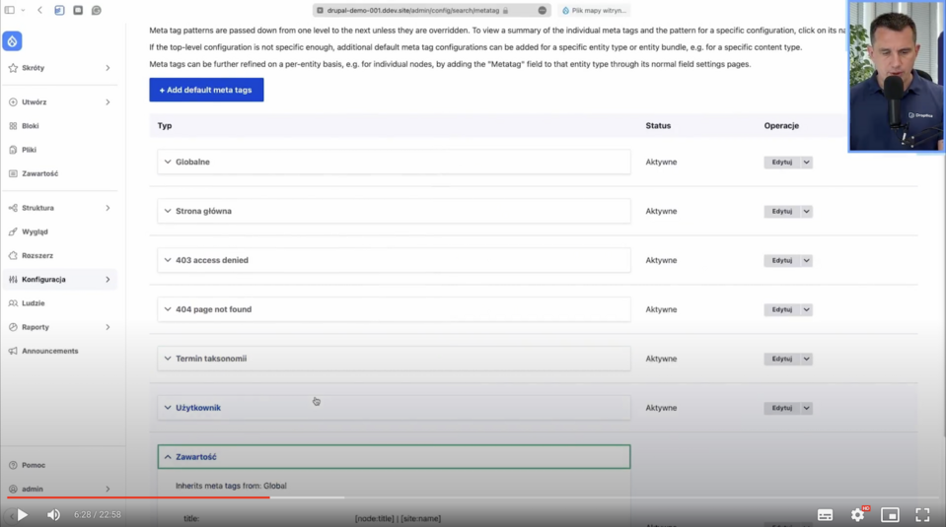Click Edytuj for Strona główna
The image size is (946, 527).
point(782,212)
